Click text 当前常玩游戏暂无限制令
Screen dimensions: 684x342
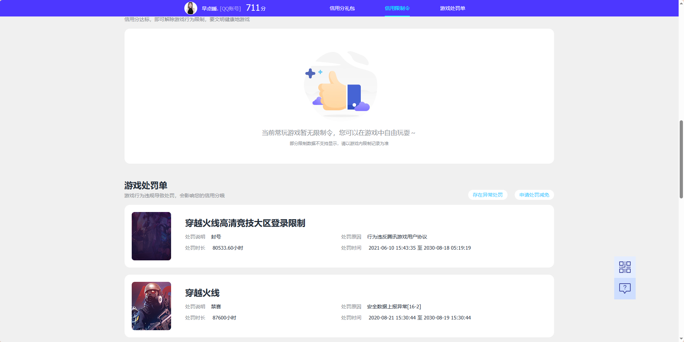297,133
